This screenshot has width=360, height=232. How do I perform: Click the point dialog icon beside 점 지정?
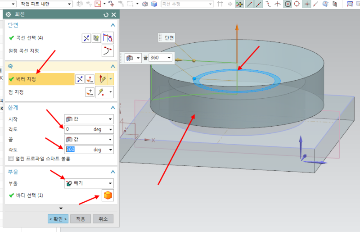[x=90, y=92]
